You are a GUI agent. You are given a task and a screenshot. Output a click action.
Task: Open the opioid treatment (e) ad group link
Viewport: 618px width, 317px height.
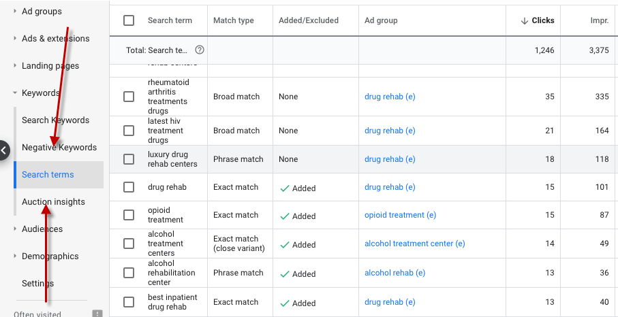coord(400,215)
